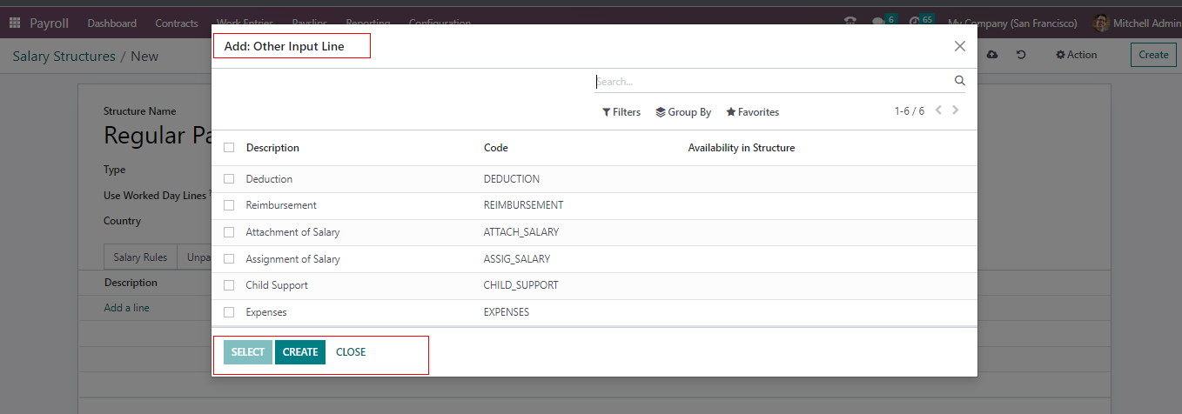1182x414 pixels.
Task: Tick the Child Support checkbox
Action: click(229, 285)
